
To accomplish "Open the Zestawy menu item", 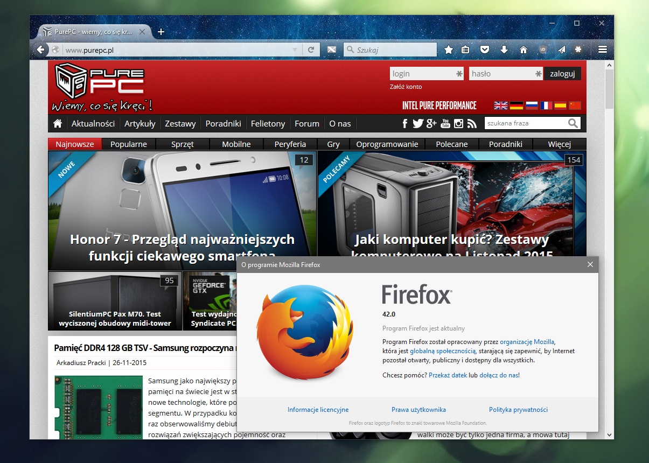I will (x=180, y=123).
